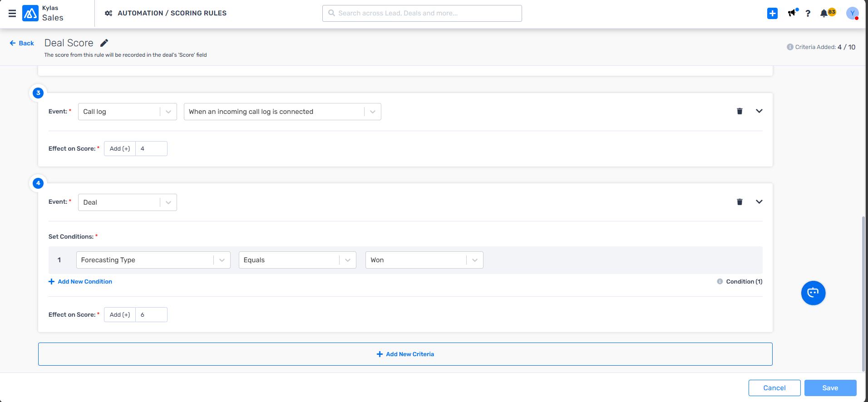Save the scoring rule
The height and width of the screenshot is (402, 868).
tap(830, 388)
